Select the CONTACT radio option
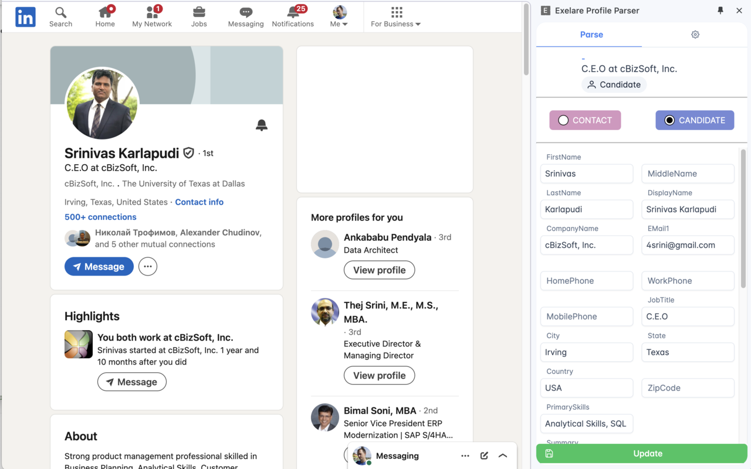Screen dimensions: 751x469 585,120
